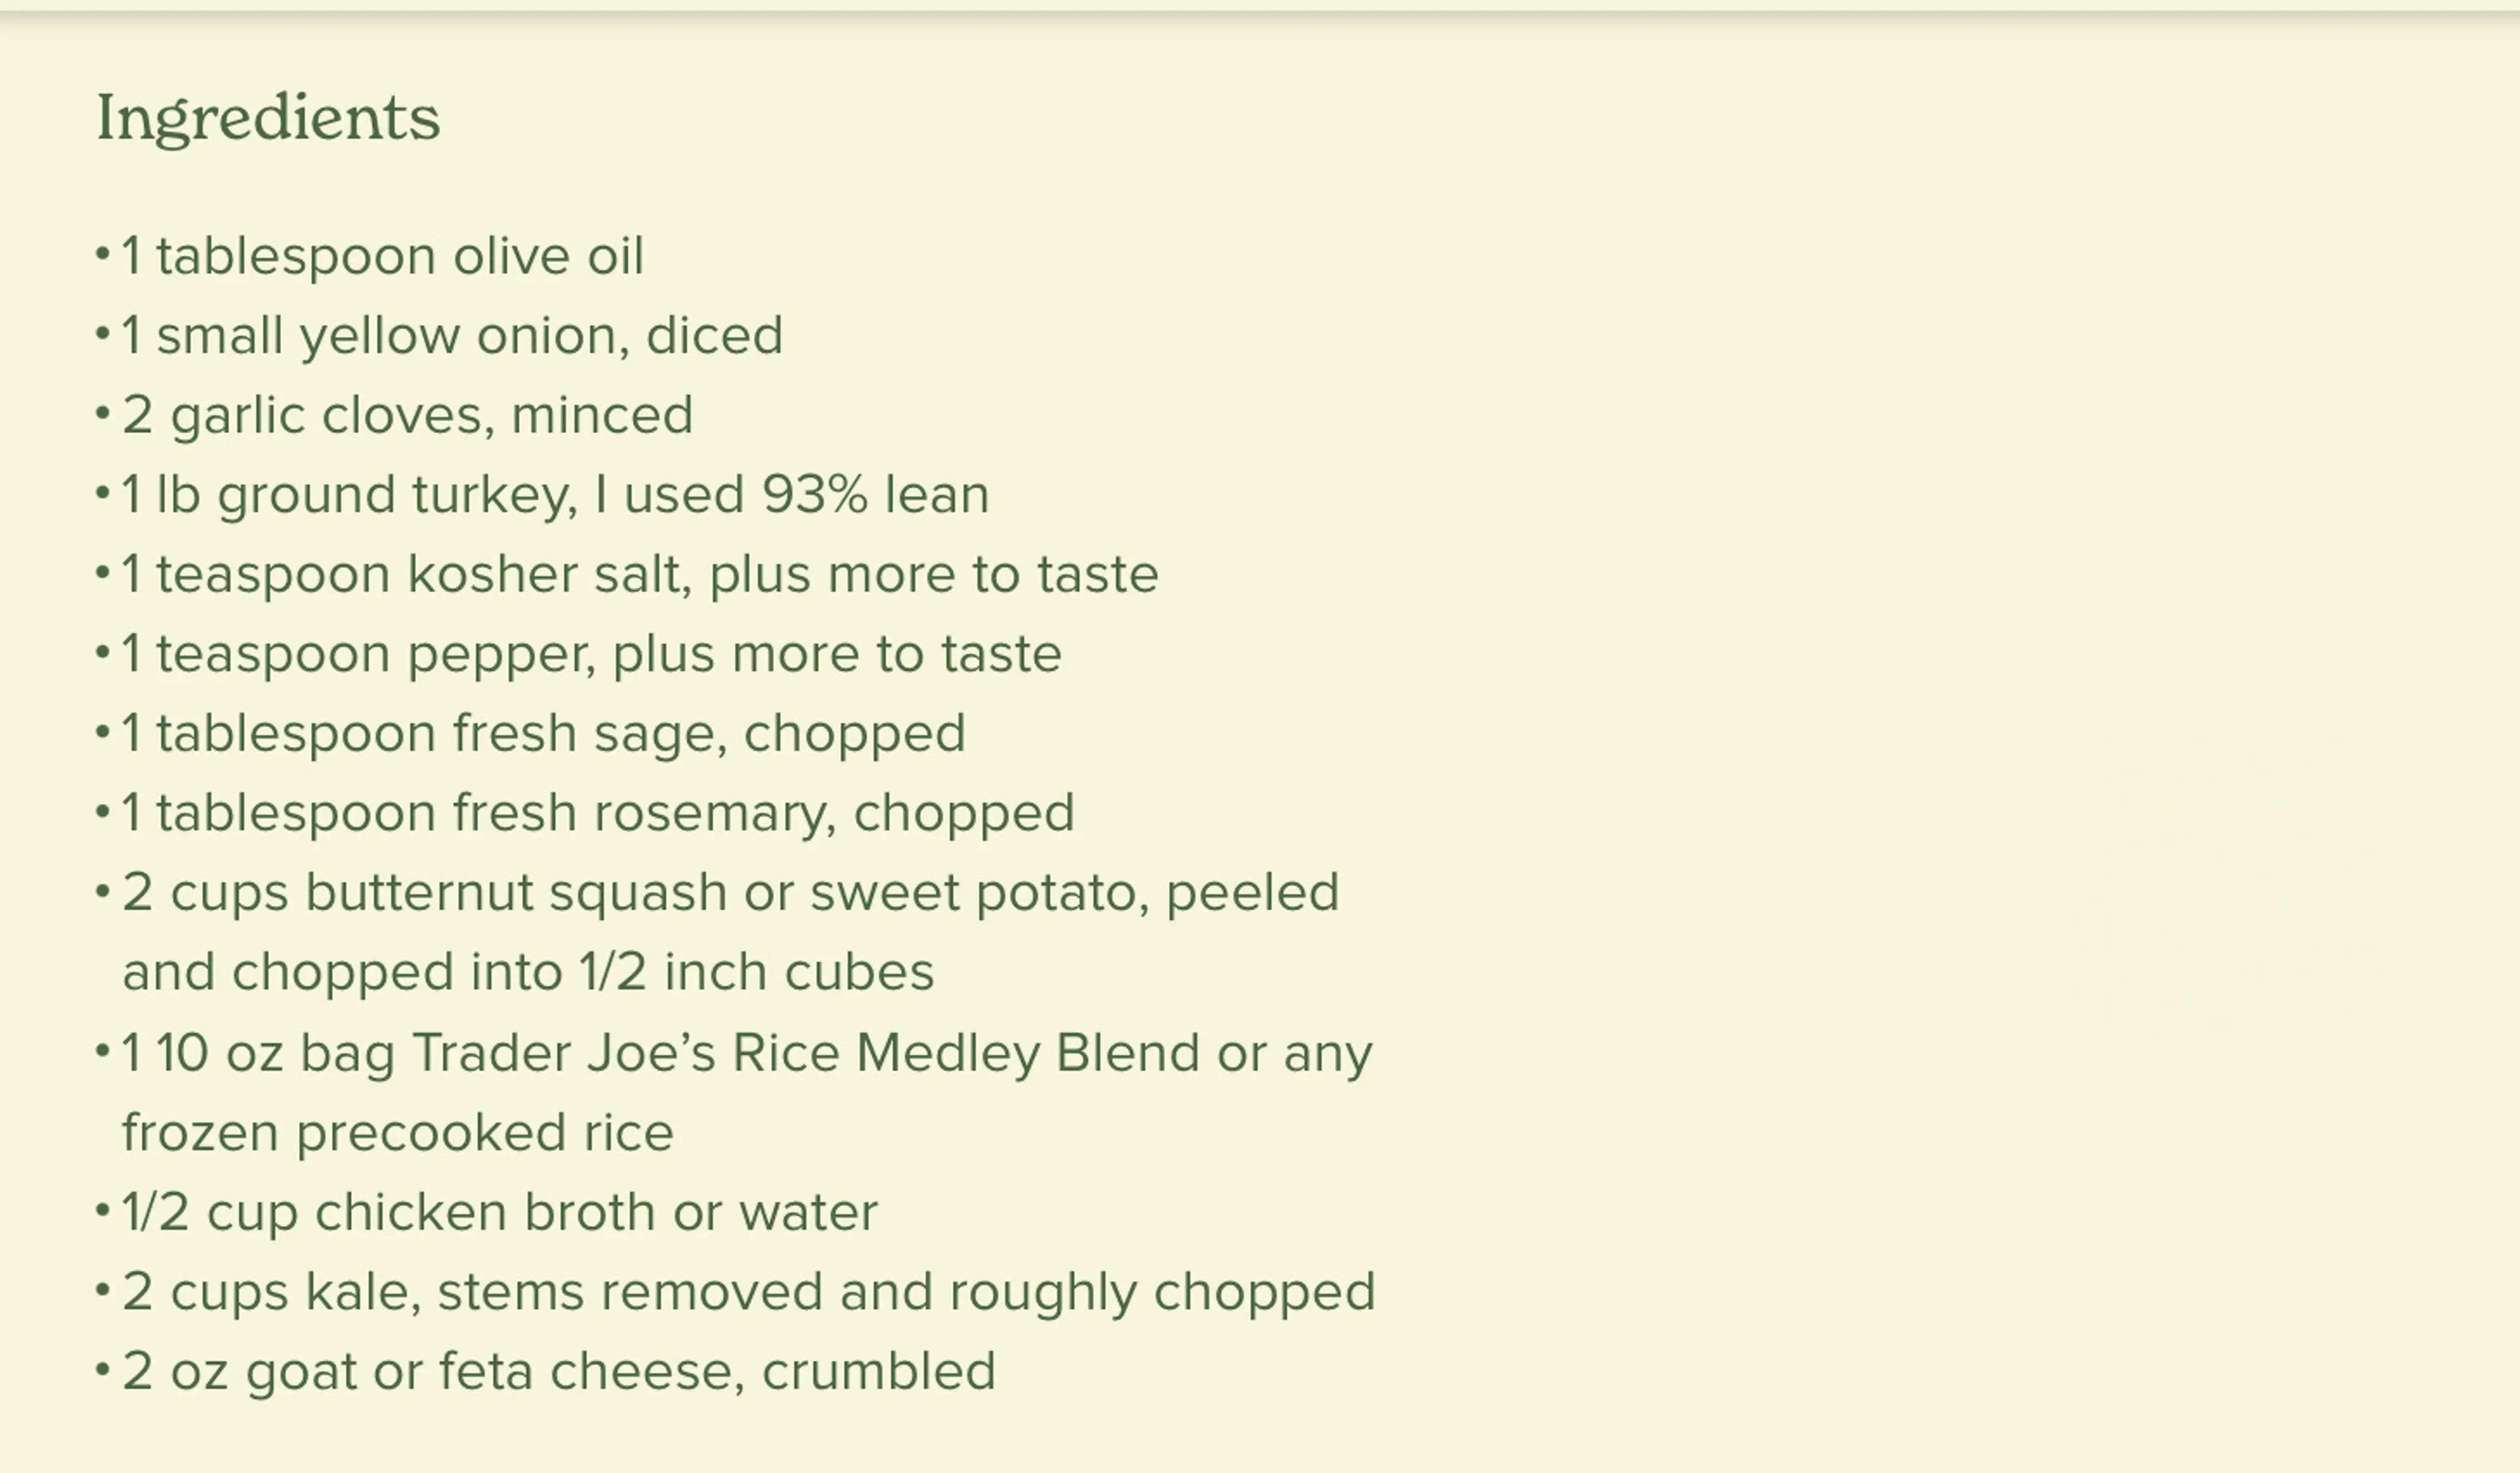
Task: Click the teaspoon pepper ingredient line
Action: tap(591, 655)
